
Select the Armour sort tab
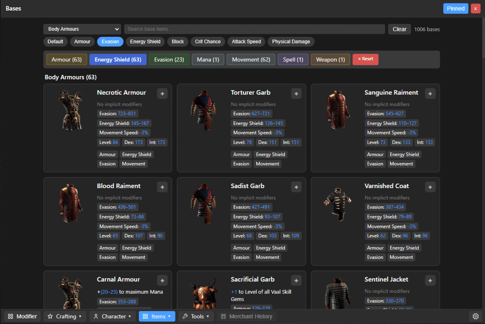82,41
